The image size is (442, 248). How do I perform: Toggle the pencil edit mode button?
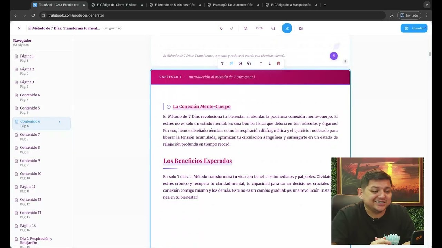click(287, 28)
